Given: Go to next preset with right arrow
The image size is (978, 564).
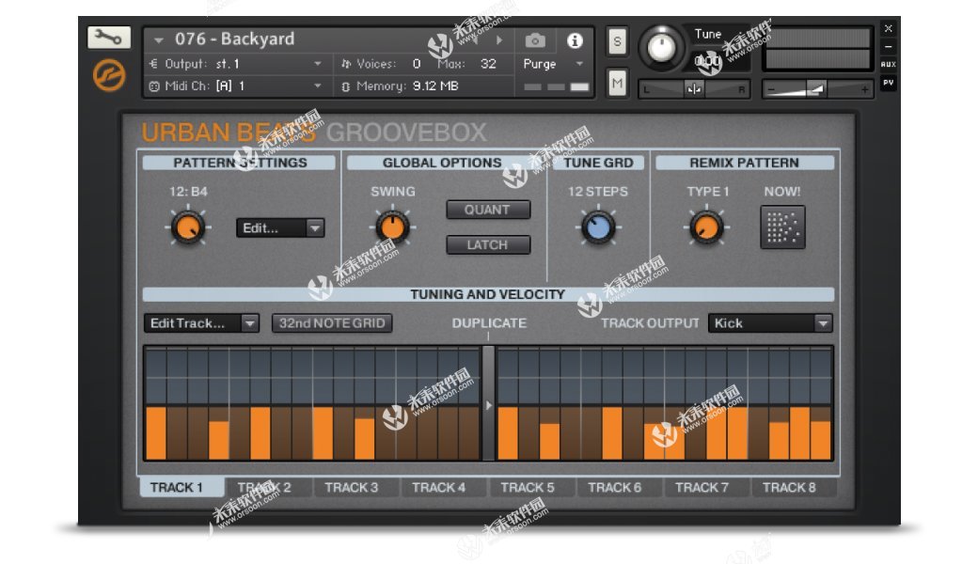Looking at the screenshot, I should (499, 40).
